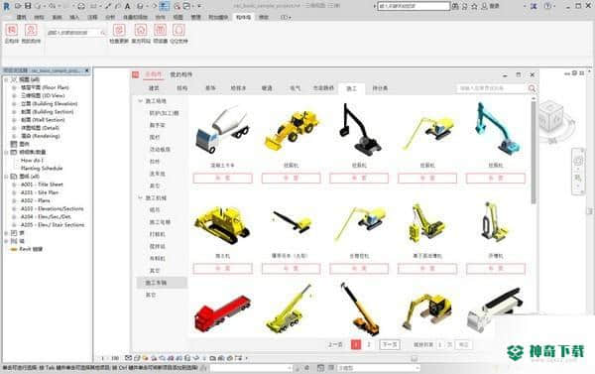
Task: Select the A001 - Title Sheet item
Action: pos(42,185)
